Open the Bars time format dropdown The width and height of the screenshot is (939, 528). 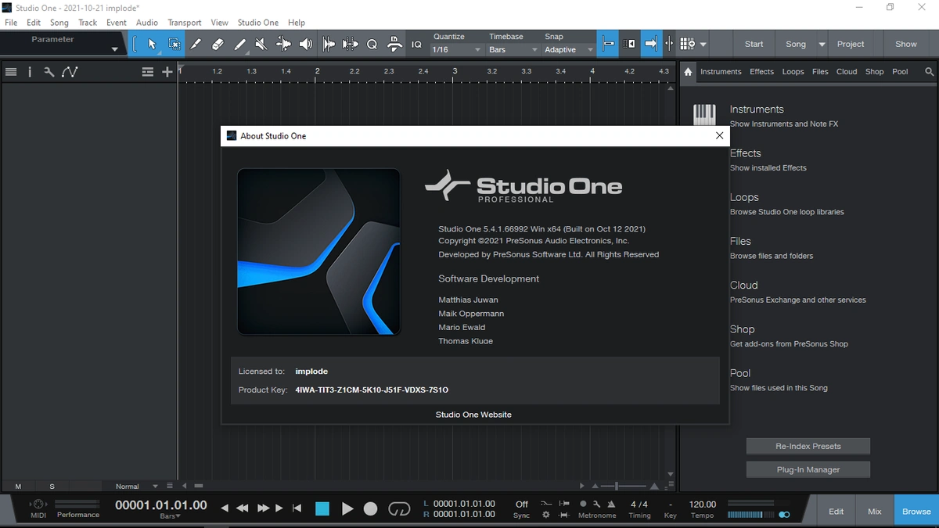pos(170,516)
